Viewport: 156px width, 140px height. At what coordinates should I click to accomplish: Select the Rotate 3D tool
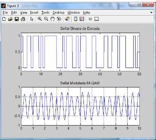click(59, 19)
